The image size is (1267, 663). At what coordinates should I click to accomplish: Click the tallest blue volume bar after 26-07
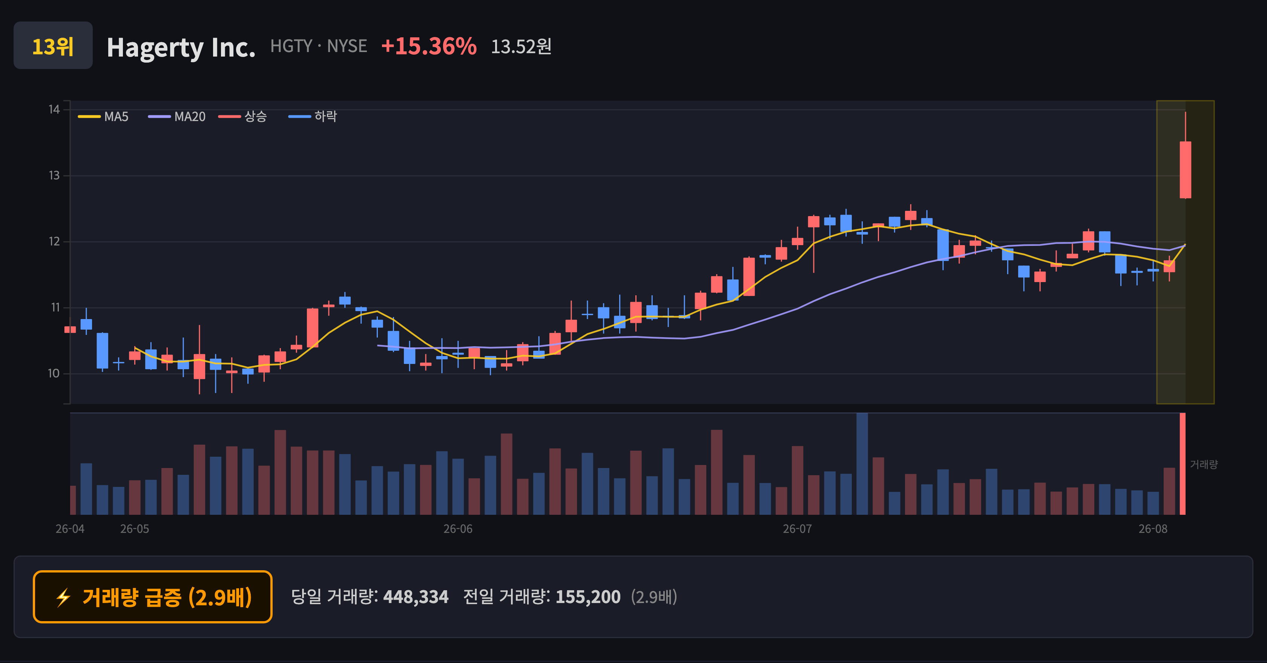point(862,464)
